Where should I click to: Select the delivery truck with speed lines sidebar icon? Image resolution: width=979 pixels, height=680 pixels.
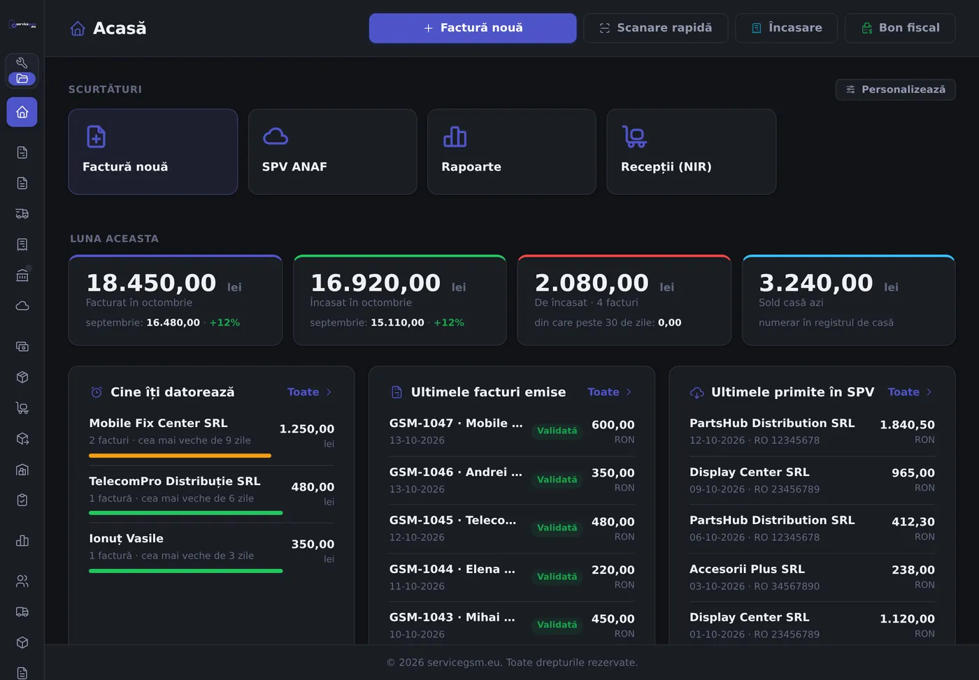[x=22, y=214]
